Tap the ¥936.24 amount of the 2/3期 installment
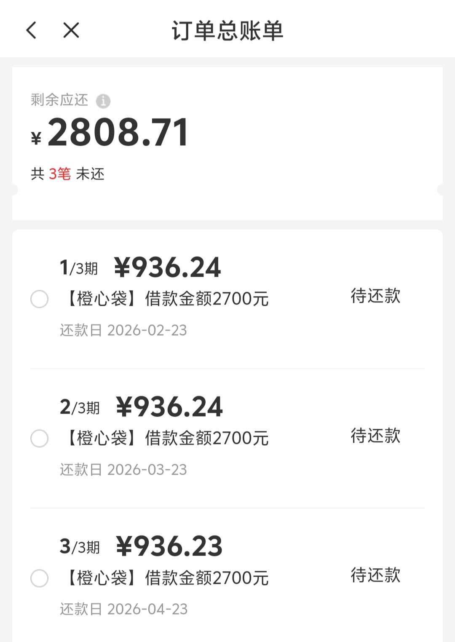 tap(169, 407)
